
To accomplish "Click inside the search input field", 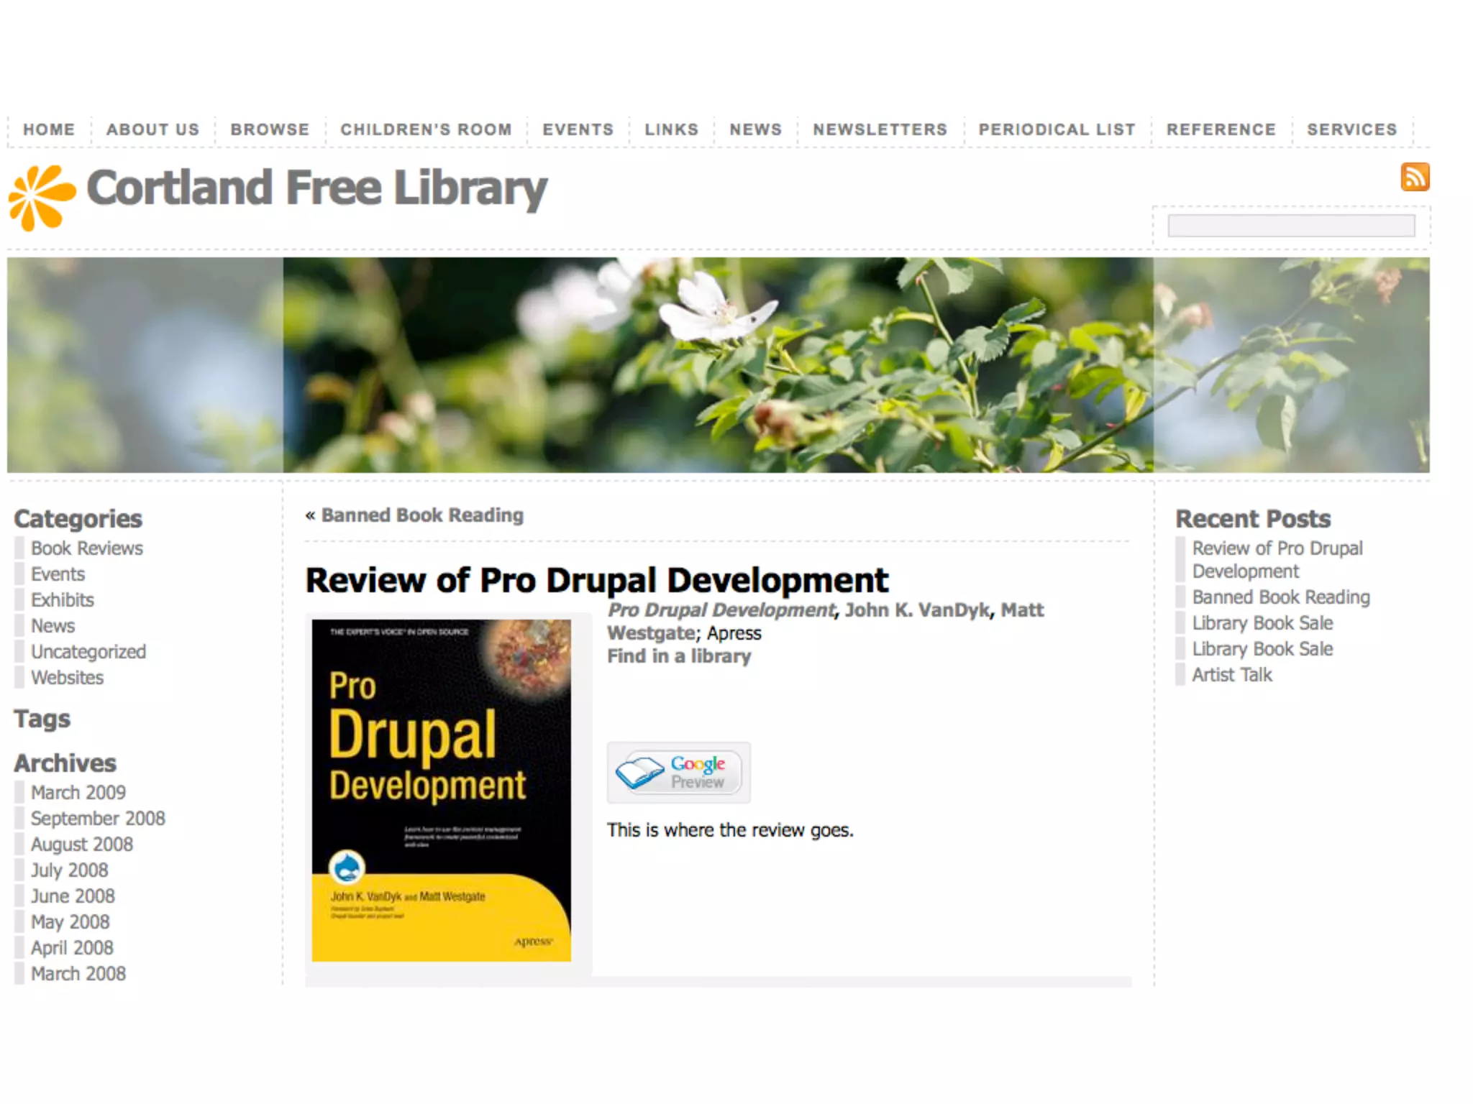I will [x=1290, y=226].
